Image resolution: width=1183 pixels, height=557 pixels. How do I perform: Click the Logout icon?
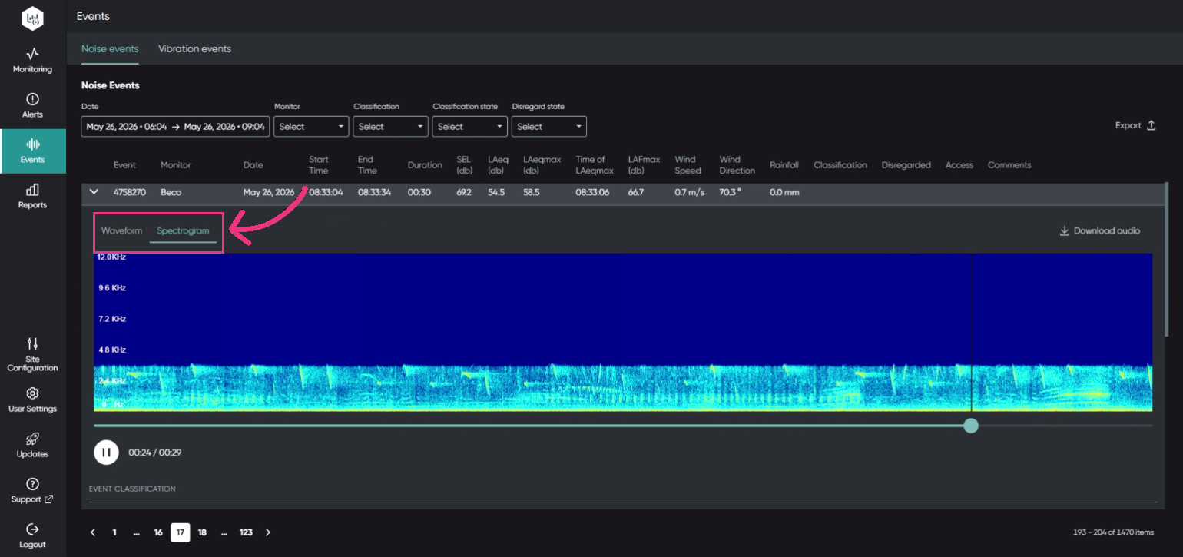(32, 529)
